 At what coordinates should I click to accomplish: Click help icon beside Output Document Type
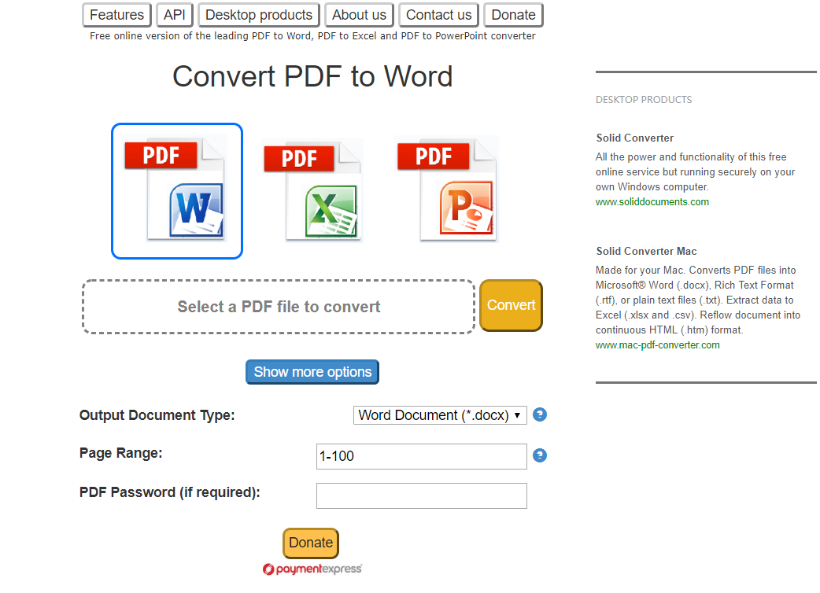(x=540, y=414)
